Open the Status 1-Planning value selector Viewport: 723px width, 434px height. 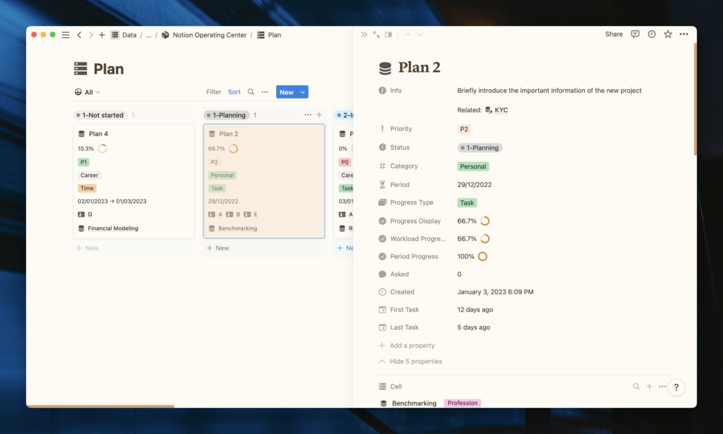(x=480, y=148)
